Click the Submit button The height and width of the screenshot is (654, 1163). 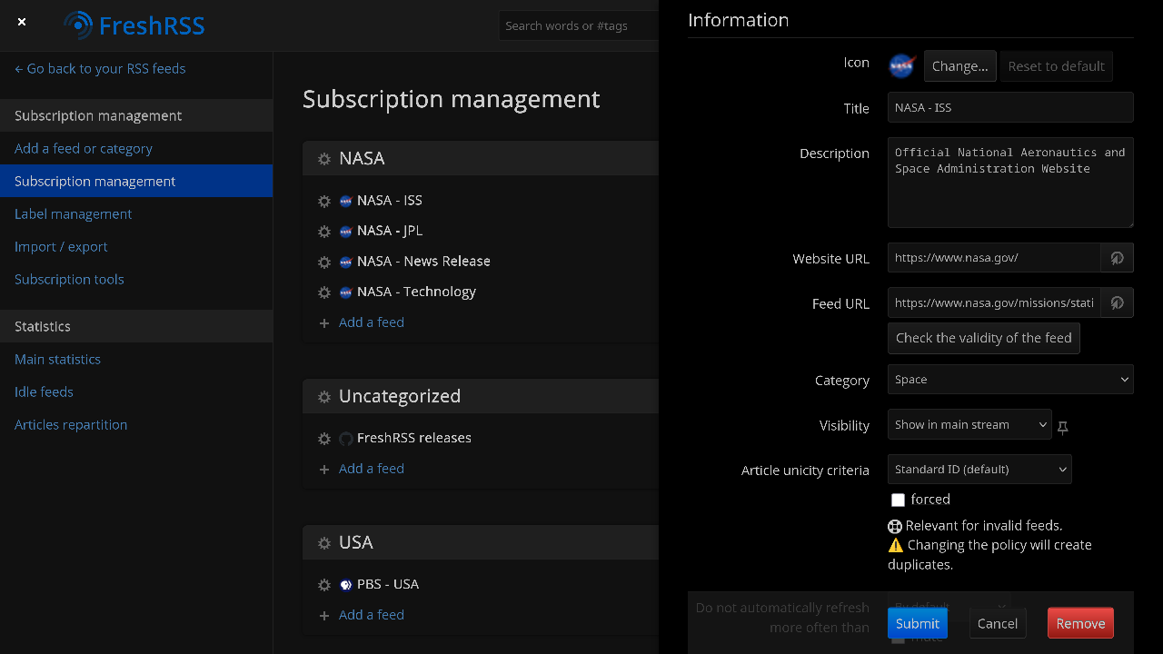917,623
